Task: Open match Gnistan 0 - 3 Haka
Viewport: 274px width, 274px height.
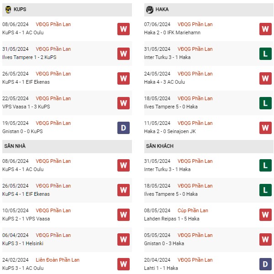Action: tap(164, 243)
